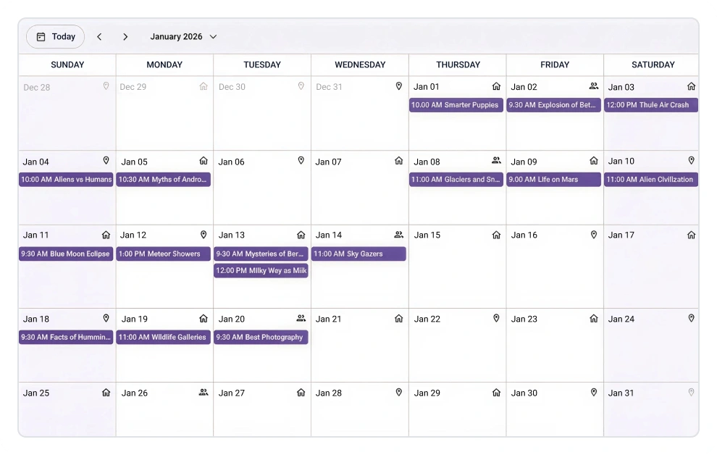
Task: Open the Smarter Puppies event
Action: point(456,105)
